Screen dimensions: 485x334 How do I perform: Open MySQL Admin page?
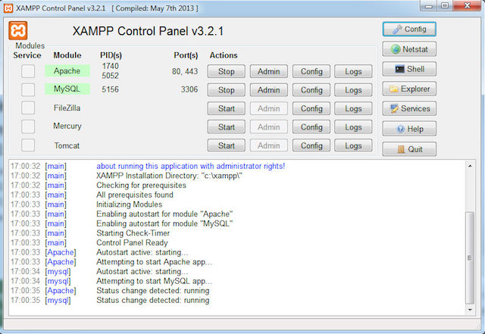(269, 90)
